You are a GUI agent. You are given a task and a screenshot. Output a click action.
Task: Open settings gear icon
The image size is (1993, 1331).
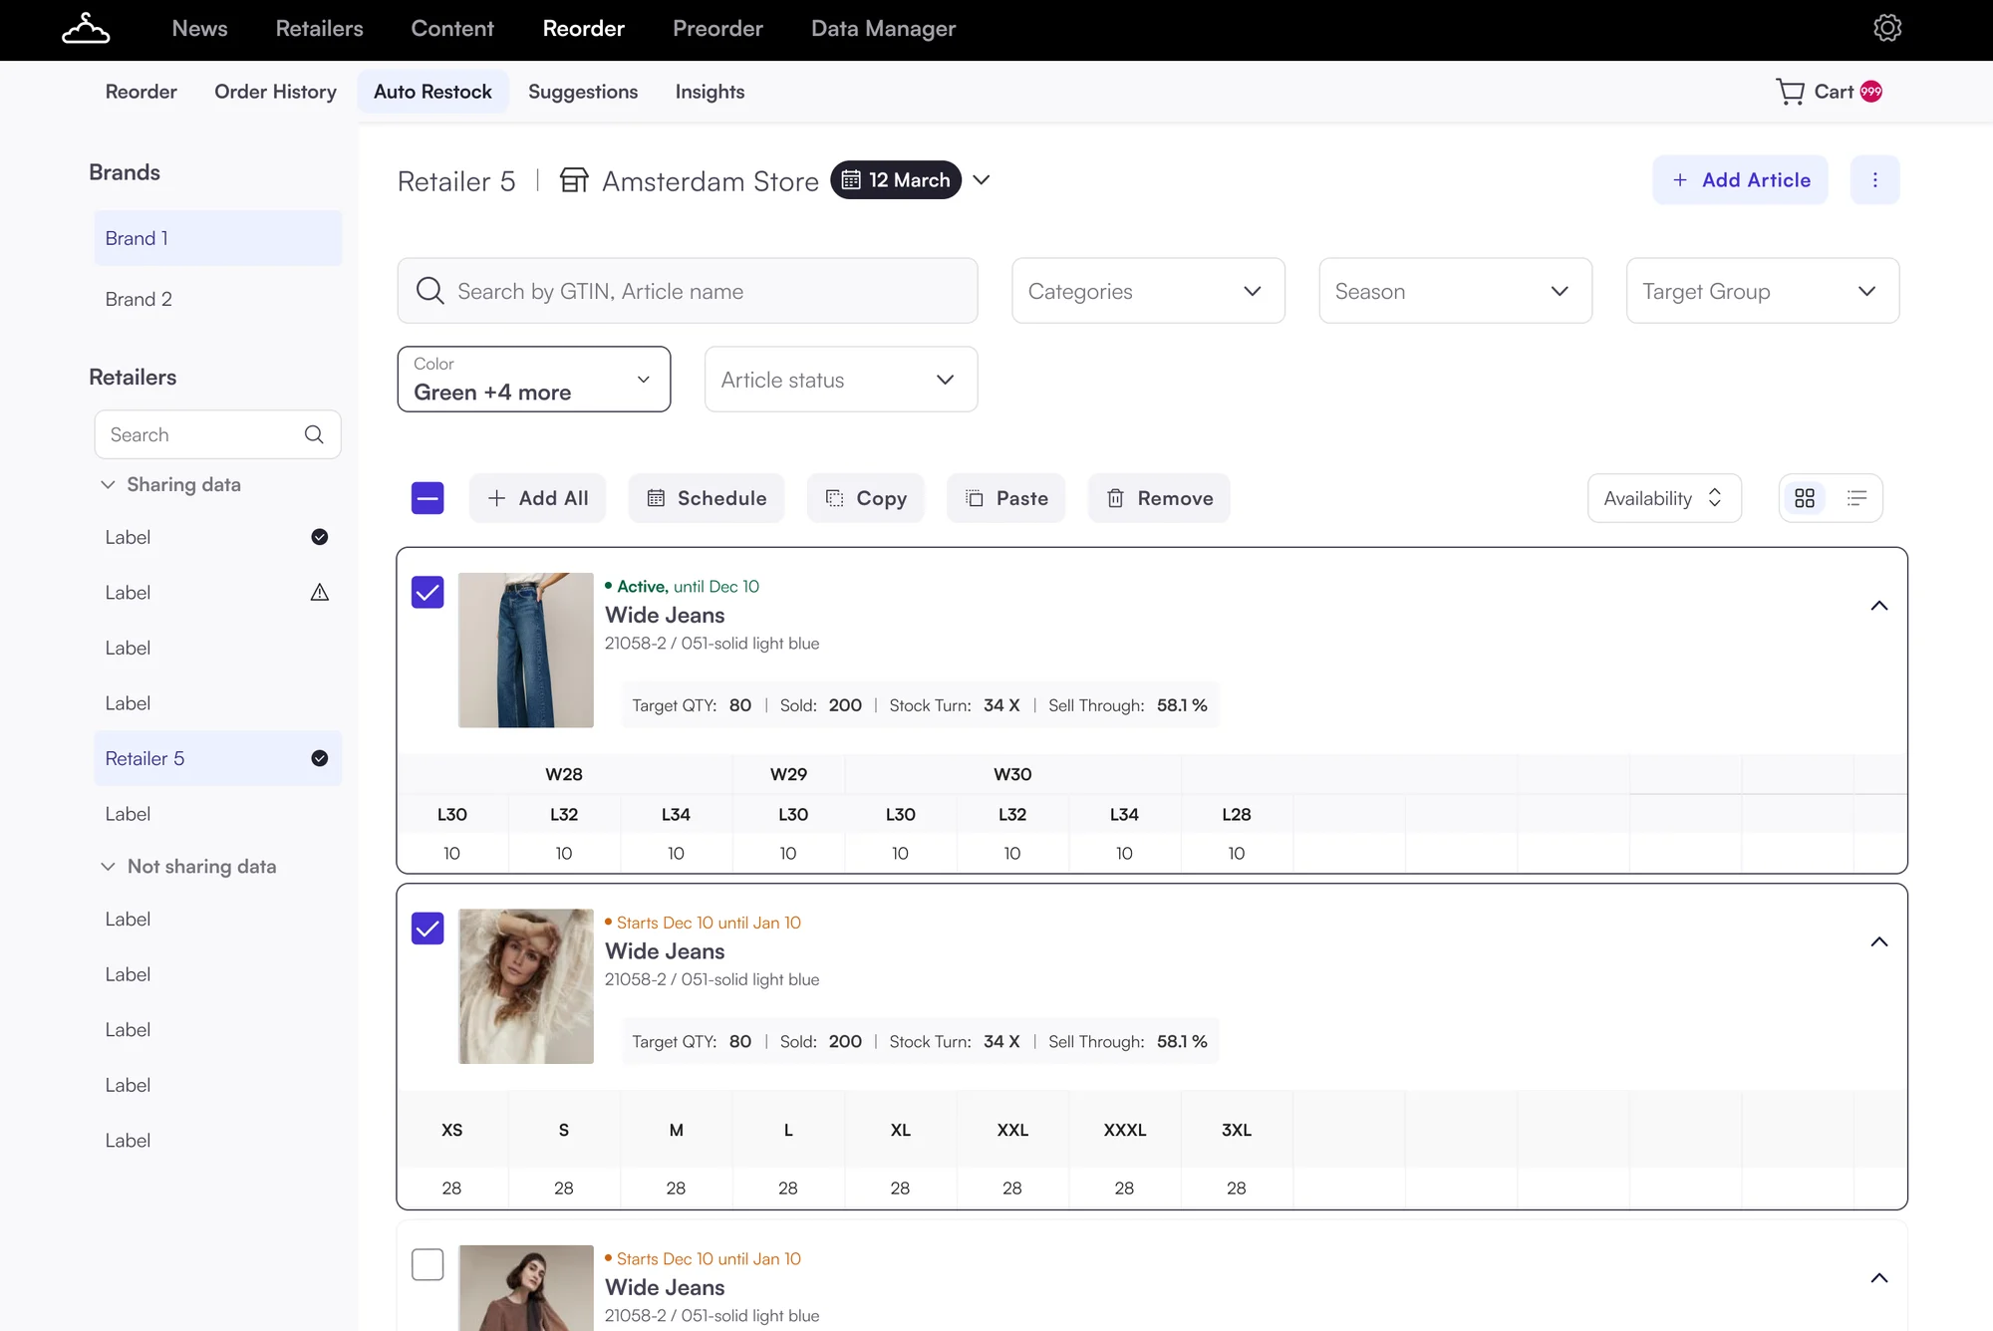pos(1887,28)
